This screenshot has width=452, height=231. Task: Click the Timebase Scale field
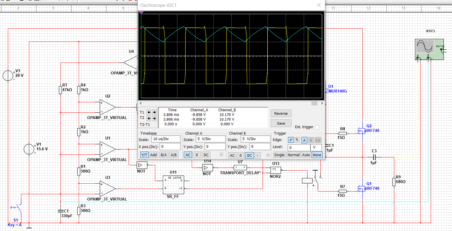coord(166,139)
